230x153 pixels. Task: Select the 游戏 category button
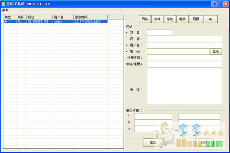tap(182, 19)
